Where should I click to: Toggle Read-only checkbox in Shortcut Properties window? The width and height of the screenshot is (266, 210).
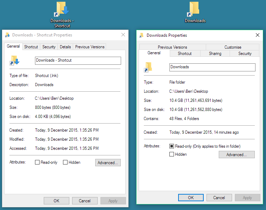click(x=37, y=162)
